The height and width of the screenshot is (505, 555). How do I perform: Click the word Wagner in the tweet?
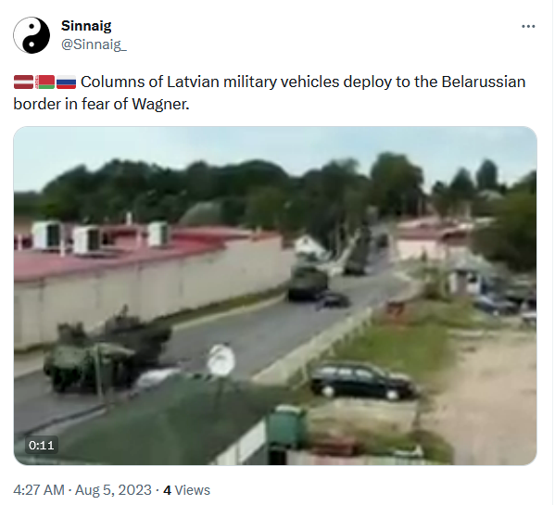pyautogui.click(x=159, y=104)
